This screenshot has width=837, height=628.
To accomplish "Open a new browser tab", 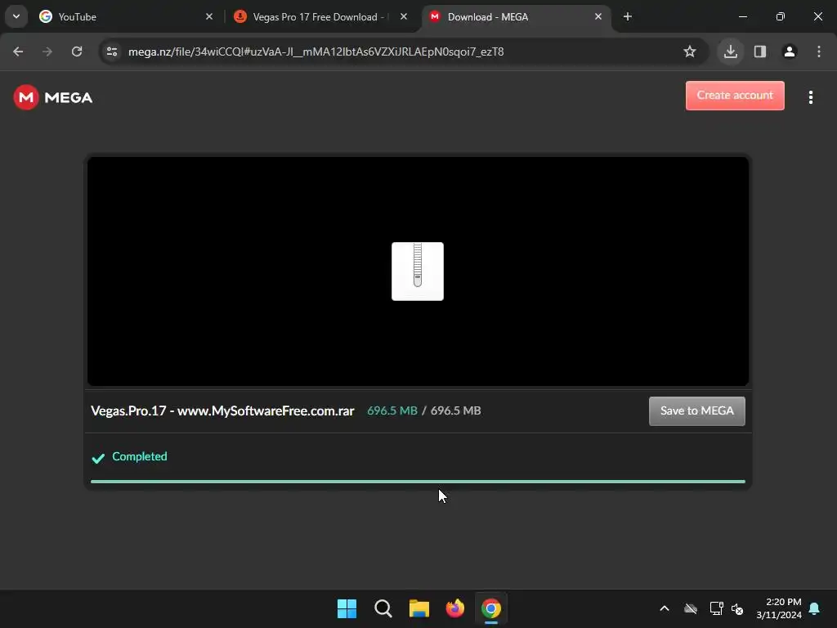I will tap(627, 16).
